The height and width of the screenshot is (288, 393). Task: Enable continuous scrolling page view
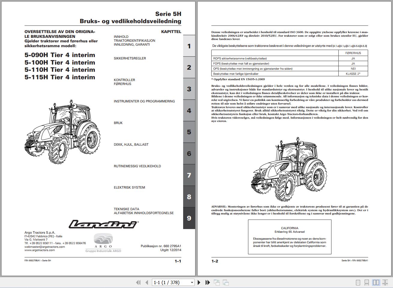pyautogui.click(x=367, y=283)
